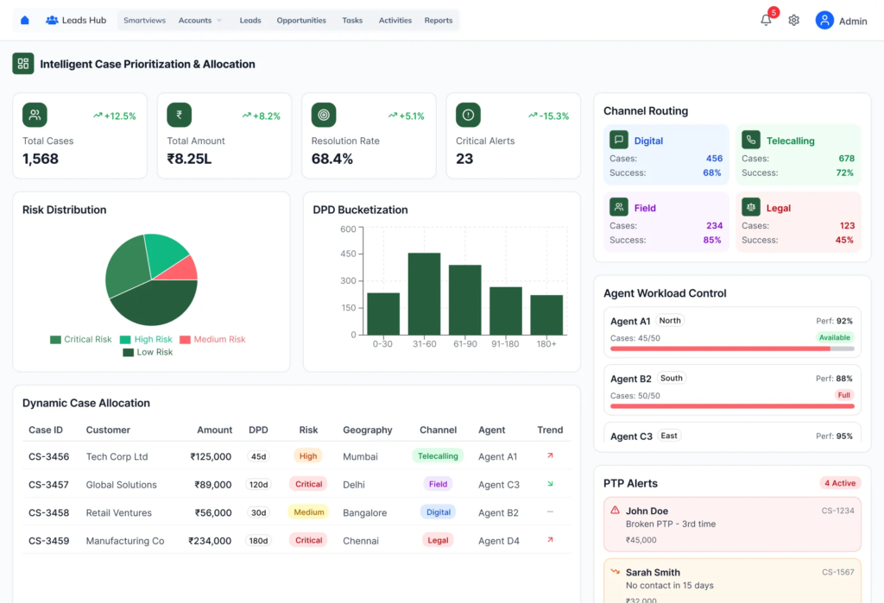Click the +12.5% trend indicator
Screen dimensions: 884x603
[115, 116]
